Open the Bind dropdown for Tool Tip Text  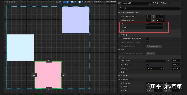click(x=176, y=61)
